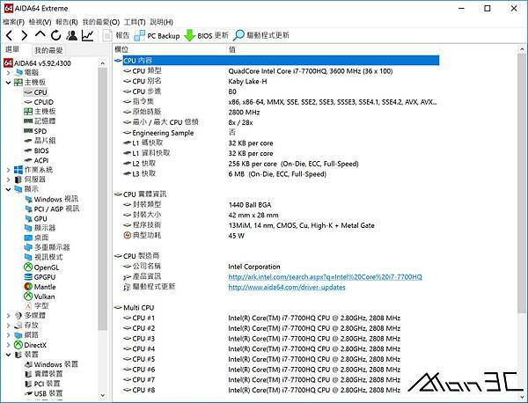
Task: Select Mantle in the sidebar tree
Action: (40, 287)
